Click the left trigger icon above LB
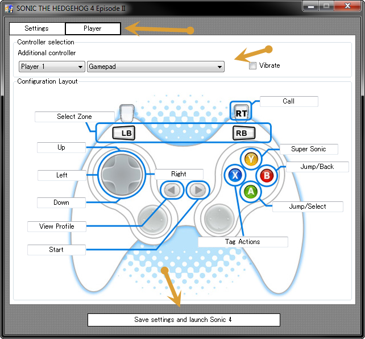Screen dimensions: 365x339 (127, 113)
